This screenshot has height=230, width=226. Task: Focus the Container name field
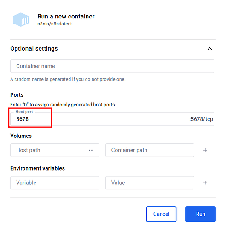[112, 66]
